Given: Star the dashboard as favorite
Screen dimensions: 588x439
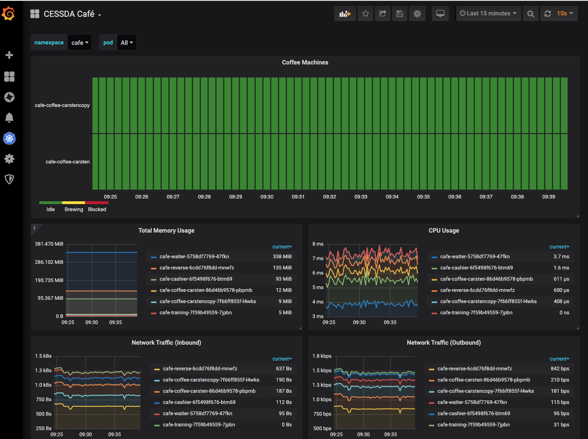Looking at the screenshot, I should (365, 14).
